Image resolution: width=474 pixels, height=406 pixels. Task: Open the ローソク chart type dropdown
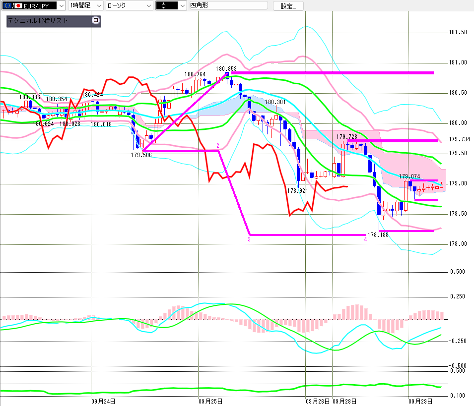[x=130, y=6]
